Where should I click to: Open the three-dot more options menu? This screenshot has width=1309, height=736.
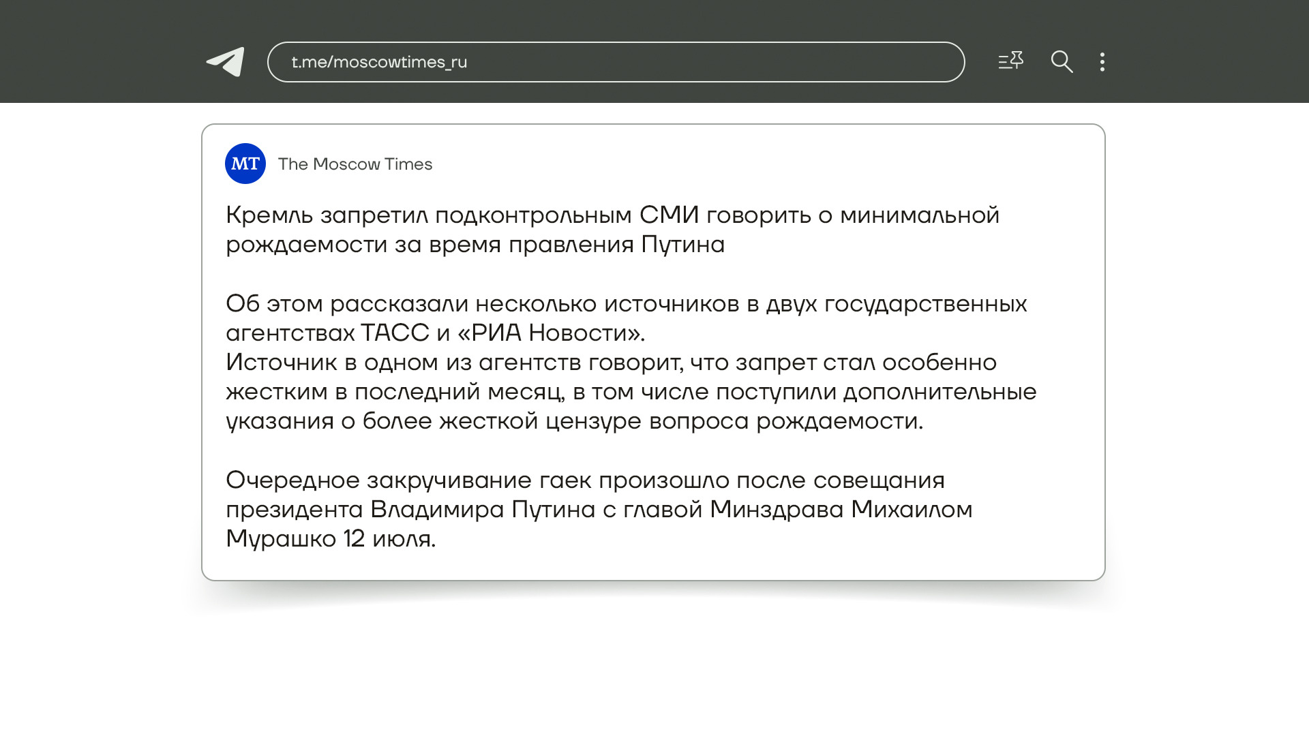1102,62
